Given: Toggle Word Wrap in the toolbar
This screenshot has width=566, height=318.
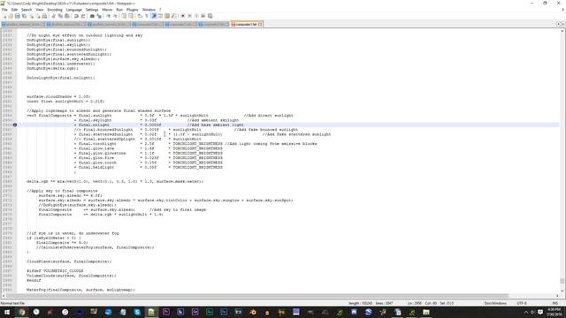Looking at the screenshot, I should 140,16.
